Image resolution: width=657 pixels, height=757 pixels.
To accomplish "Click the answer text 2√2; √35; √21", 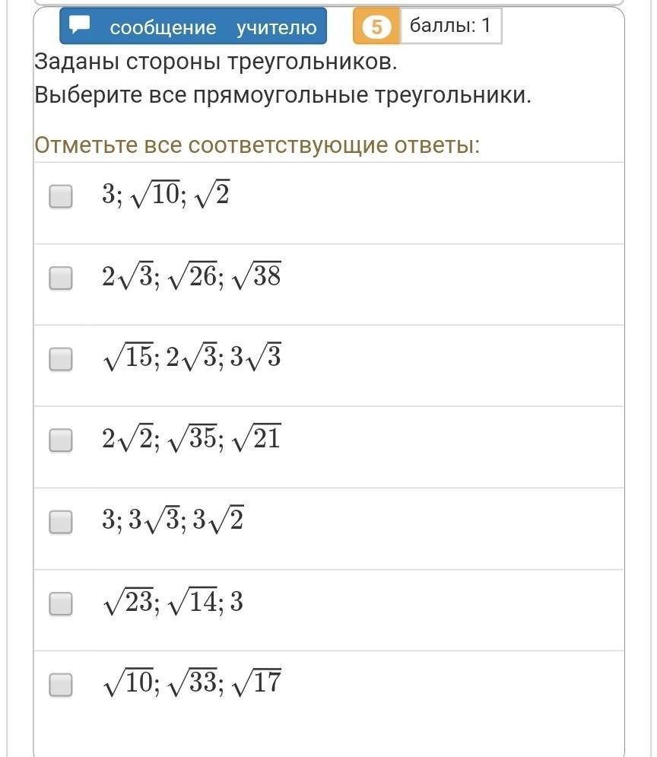I will coord(192,440).
